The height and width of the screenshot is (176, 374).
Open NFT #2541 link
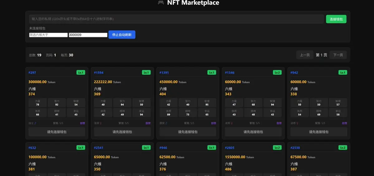[x=98, y=148]
